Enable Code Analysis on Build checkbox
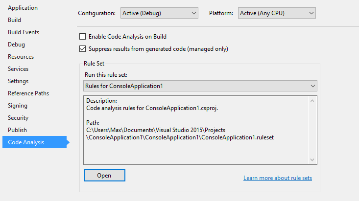Image resolution: width=359 pixels, height=201 pixels. (82, 37)
